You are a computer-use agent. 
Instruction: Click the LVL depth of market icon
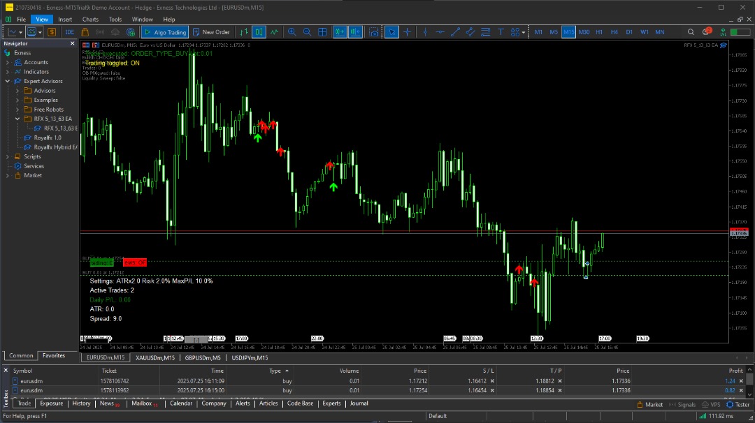723,32
